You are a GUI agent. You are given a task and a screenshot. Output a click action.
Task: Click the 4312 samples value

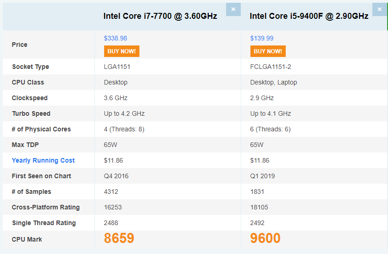111,192
